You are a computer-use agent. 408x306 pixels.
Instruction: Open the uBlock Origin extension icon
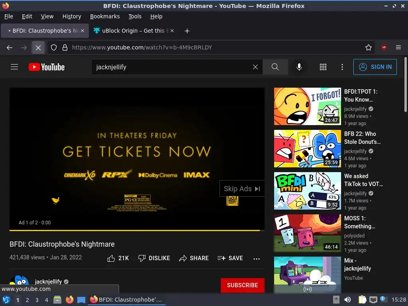coord(384,47)
